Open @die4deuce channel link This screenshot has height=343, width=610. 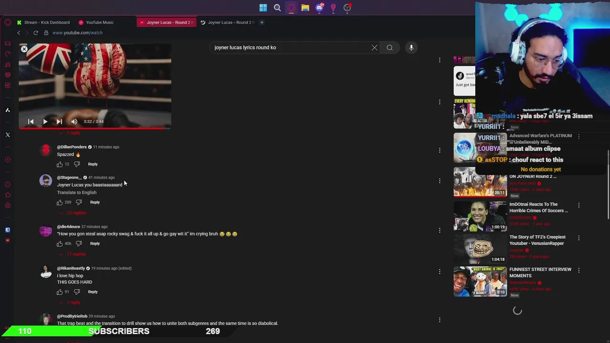coord(69,227)
